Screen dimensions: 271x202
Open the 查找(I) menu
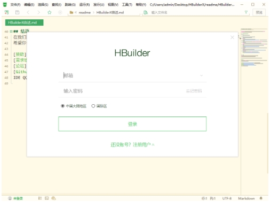tap(57, 5)
